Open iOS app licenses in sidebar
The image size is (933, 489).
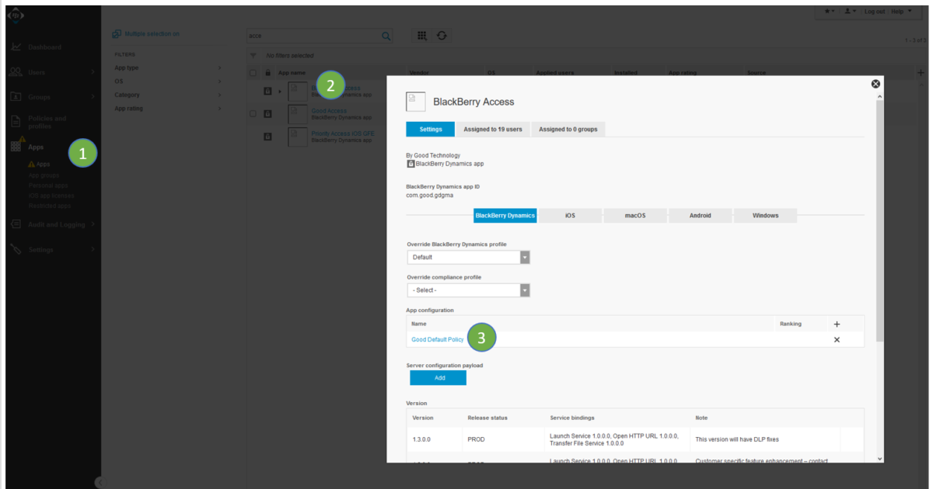pyautogui.click(x=51, y=196)
